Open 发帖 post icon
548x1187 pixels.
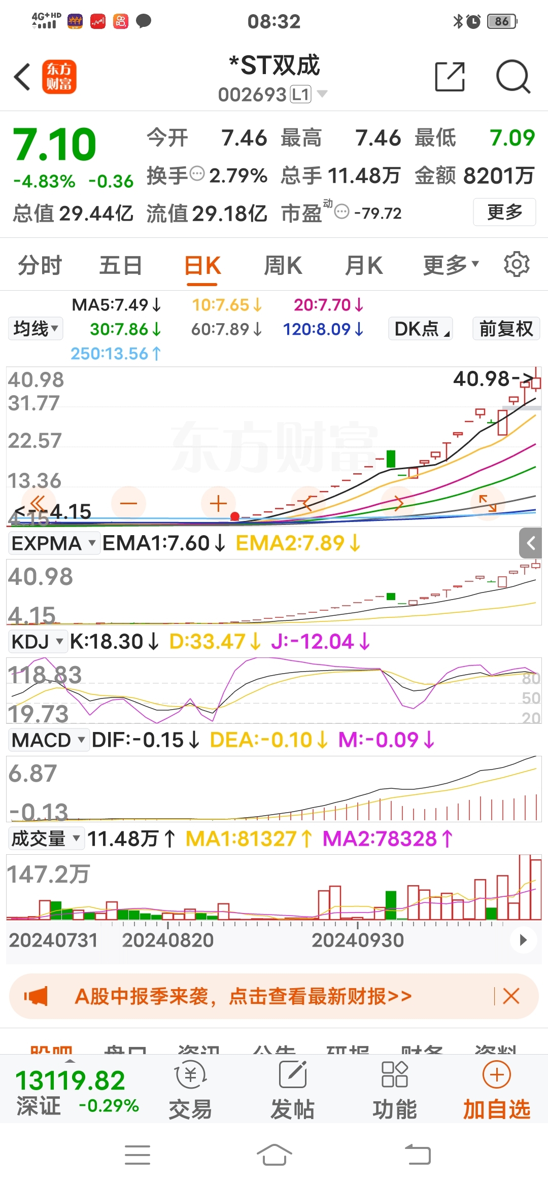click(293, 1091)
